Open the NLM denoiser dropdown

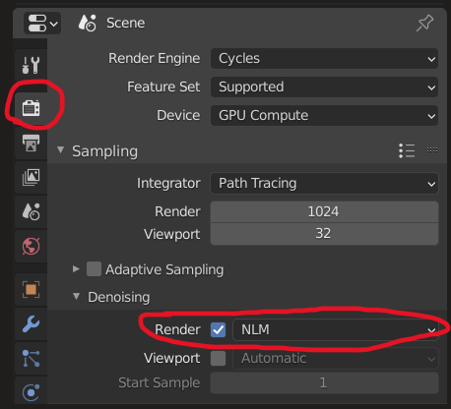(x=336, y=329)
